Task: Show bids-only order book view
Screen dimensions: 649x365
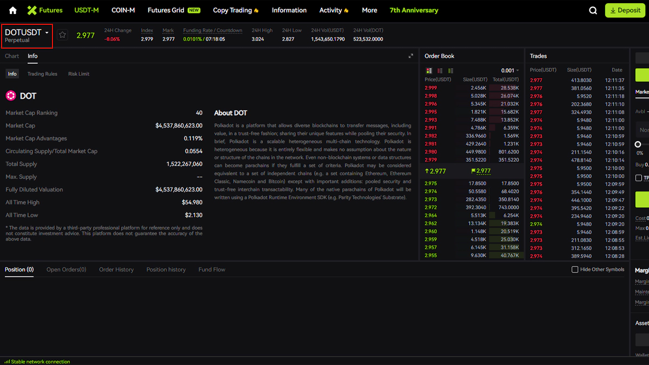Action: click(451, 71)
